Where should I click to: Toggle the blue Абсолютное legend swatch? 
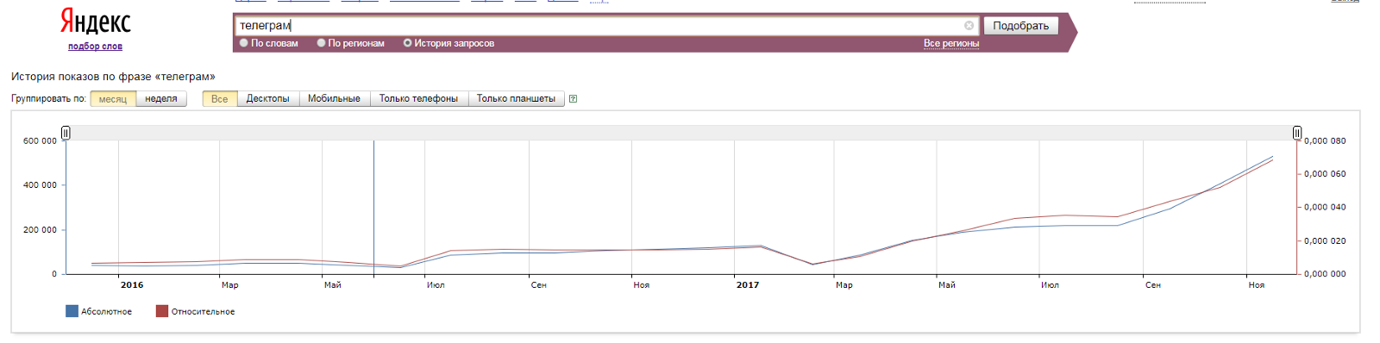(72, 311)
